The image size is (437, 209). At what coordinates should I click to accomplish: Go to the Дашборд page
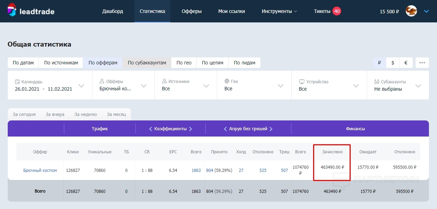point(112,11)
